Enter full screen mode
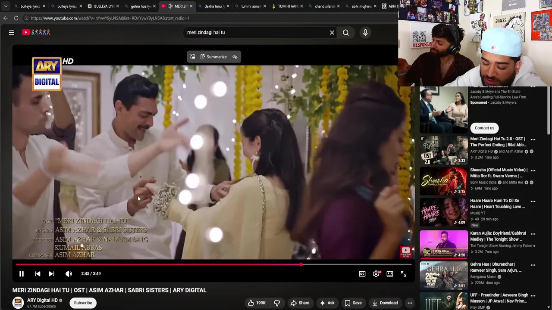Image resolution: width=552 pixels, height=310 pixels. (404, 273)
